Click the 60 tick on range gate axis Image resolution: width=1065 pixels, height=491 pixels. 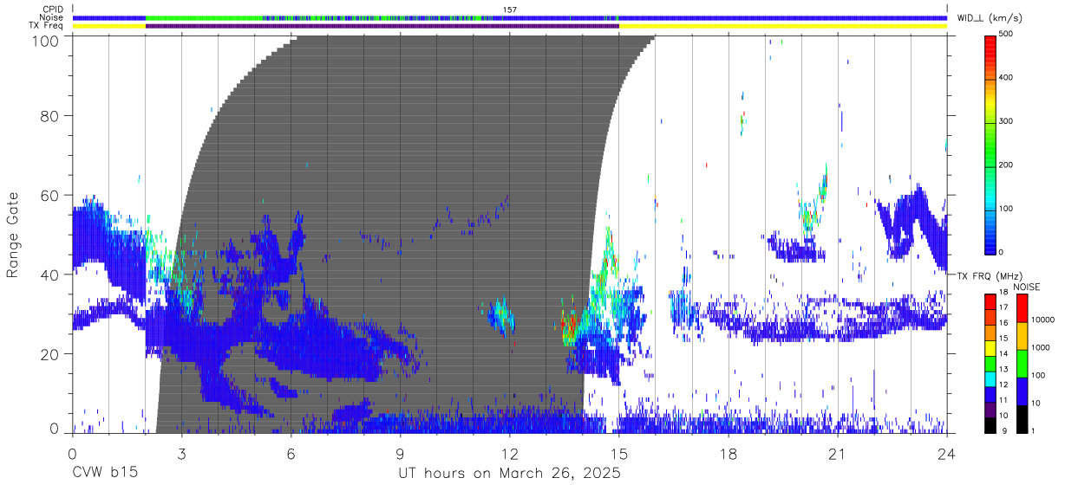point(50,195)
